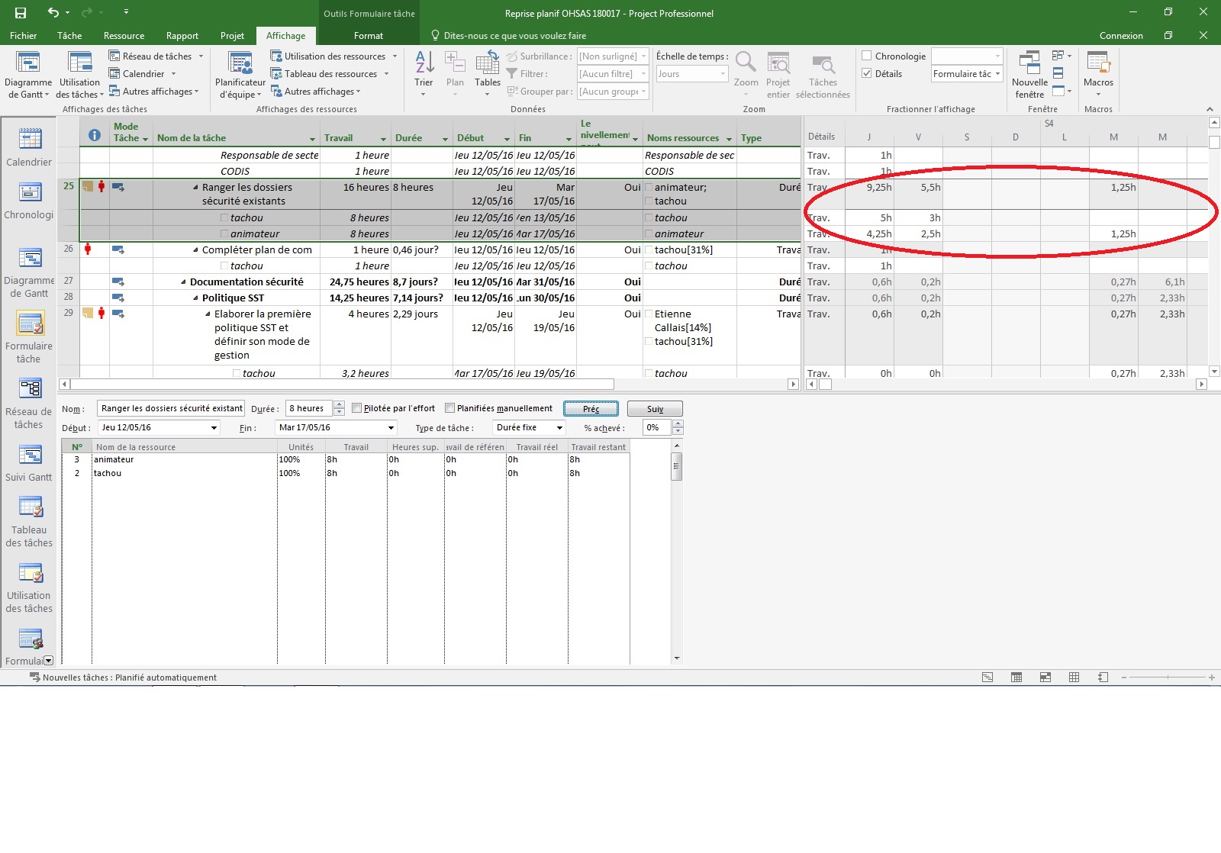Image resolution: width=1221 pixels, height=853 pixels.
Task: Open Utilisation des tâches ribbon button
Action: 79,75
